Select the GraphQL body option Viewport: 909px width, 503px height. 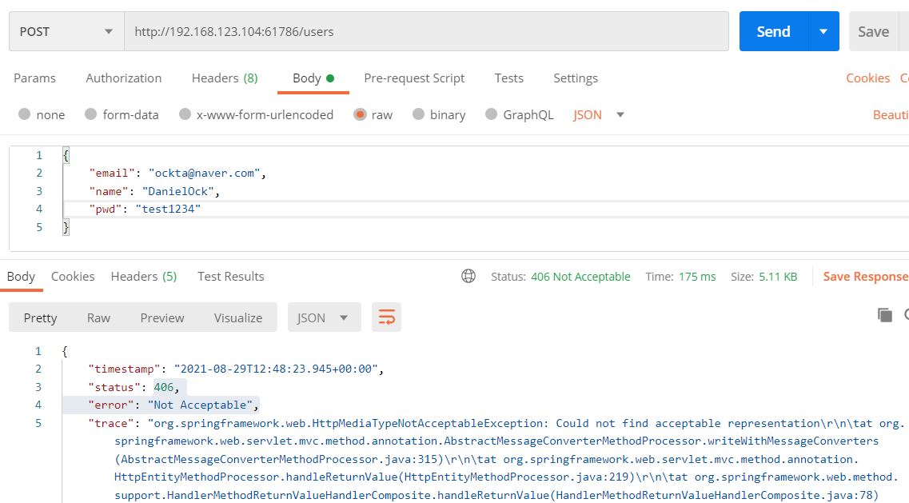(491, 115)
